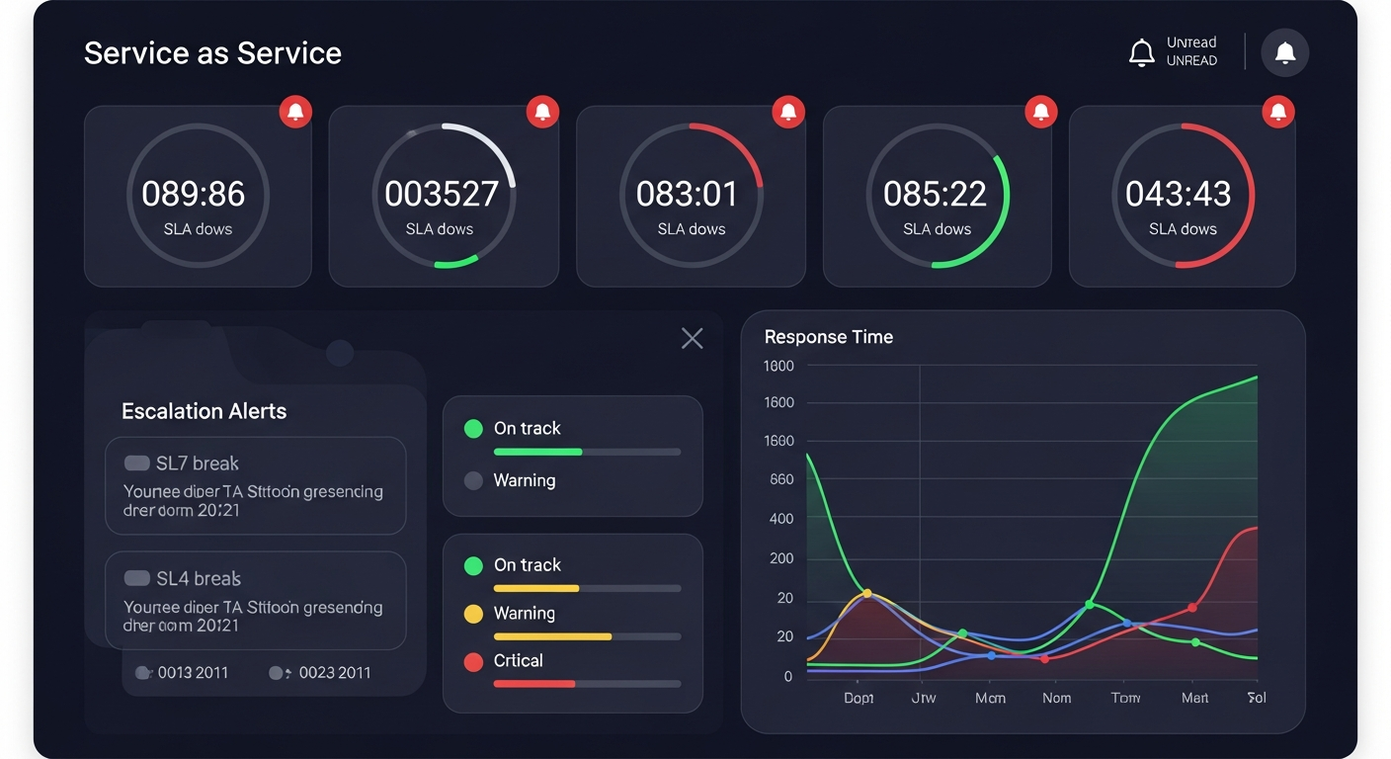Click the yellow peak data point on the chart
Viewport: 1391px width, 759px height.
pyautogui.click(x=867, y=593)
